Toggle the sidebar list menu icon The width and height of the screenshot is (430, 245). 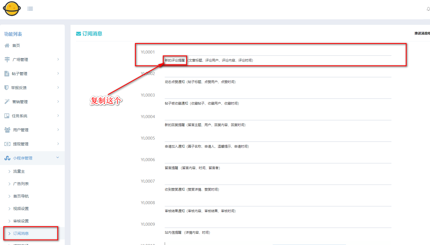(30, 9)
